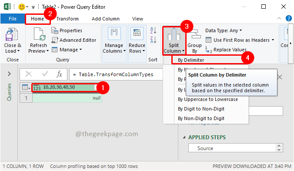Click the Close & Load icon
This screenshot has width=294, height=171.
pyautogui.click(x=12, y=34)
